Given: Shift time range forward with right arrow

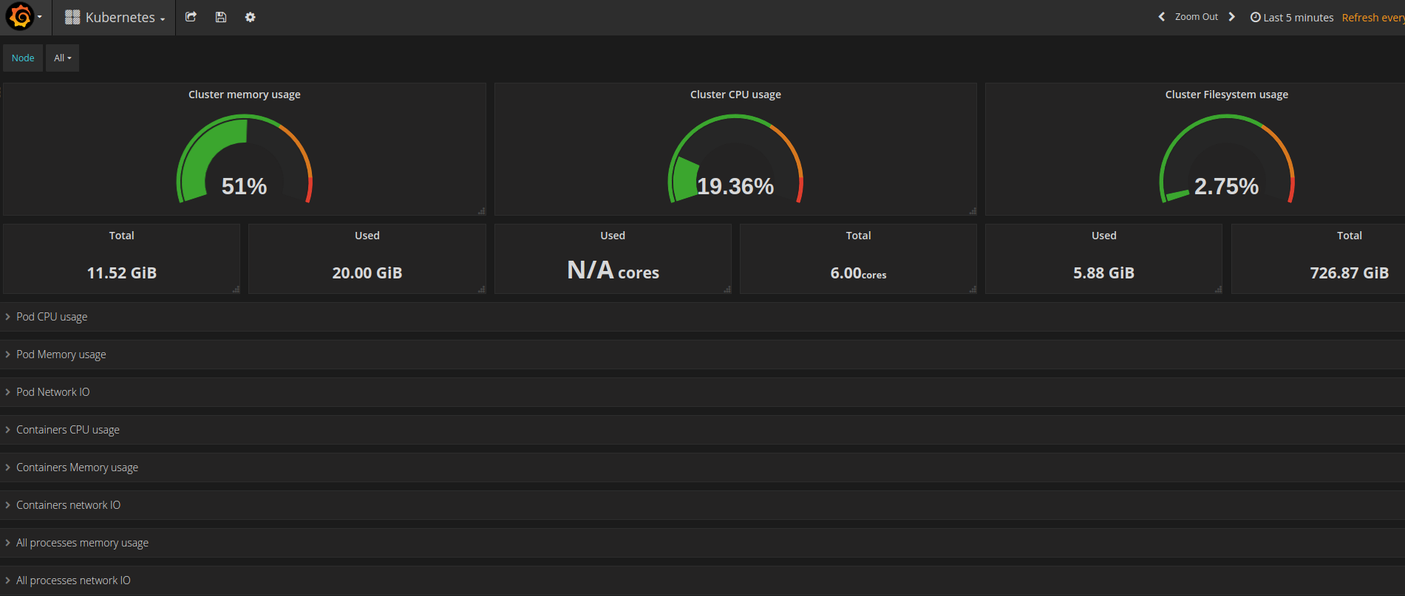Looking at the screenshot, I should pyautogui.click(x=1231, y=17).
